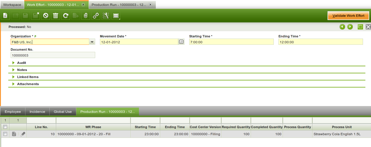Open the Organization green link arrow
Screen dimensions: 371x147
coord(35,36)
